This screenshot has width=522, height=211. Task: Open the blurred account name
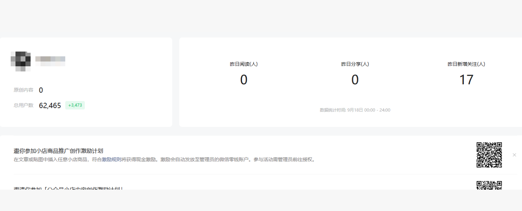[51, 61]
